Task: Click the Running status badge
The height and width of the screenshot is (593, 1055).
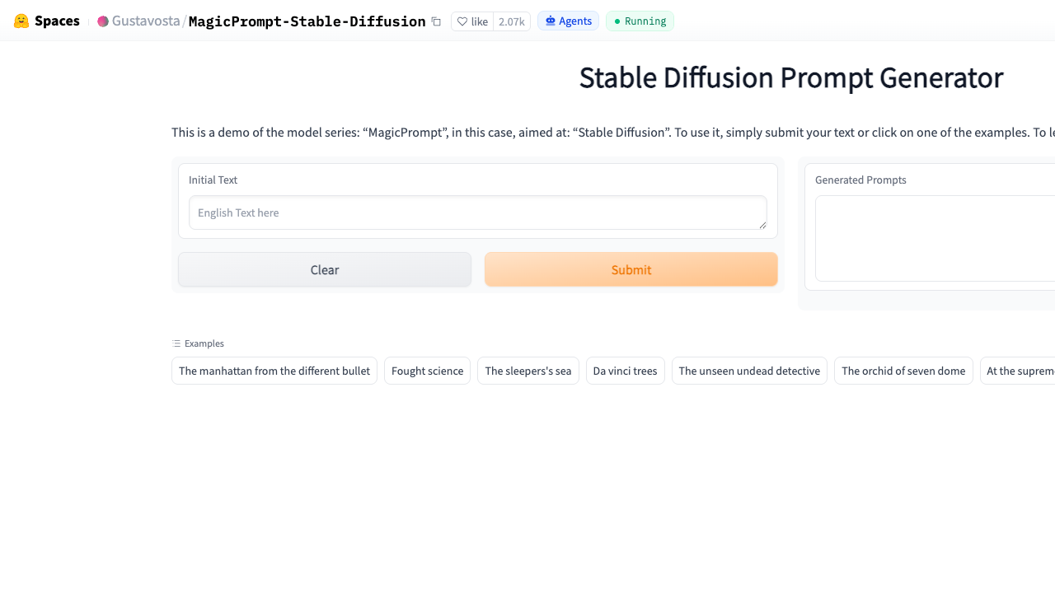Action: [640, 21]
